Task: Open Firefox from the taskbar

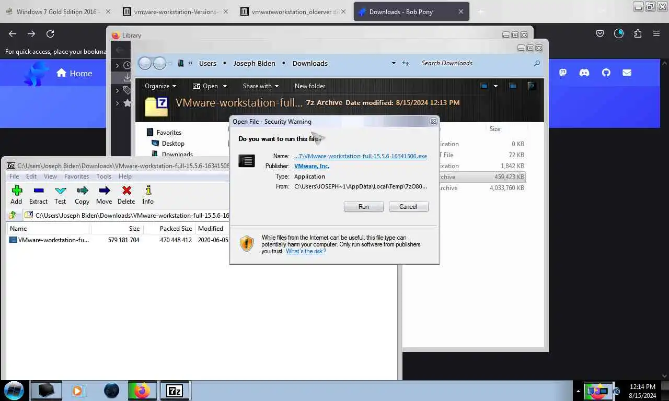Action: pos(142,390)
